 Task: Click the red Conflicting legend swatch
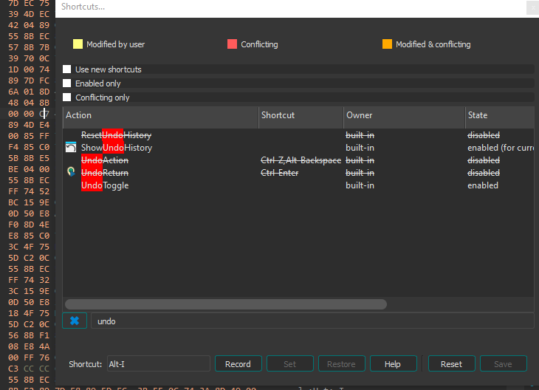232,44
